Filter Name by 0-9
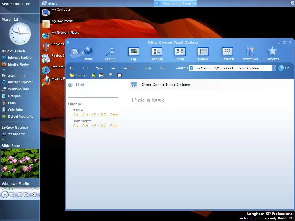 coord(76,115)
